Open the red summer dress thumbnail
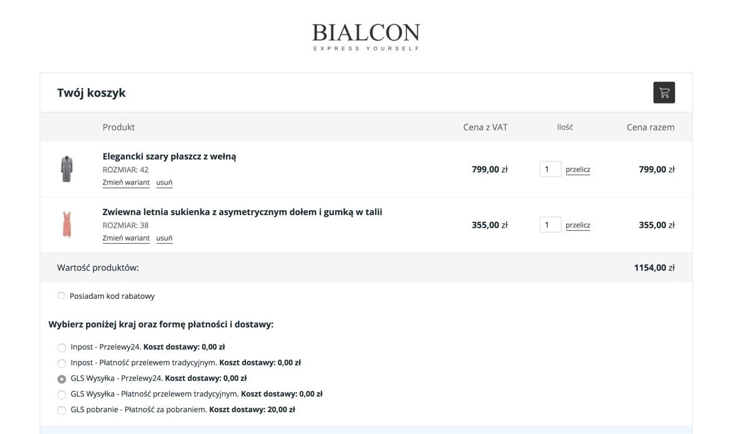Viewport: 739px width, 434px height. [x=67, y=224]
